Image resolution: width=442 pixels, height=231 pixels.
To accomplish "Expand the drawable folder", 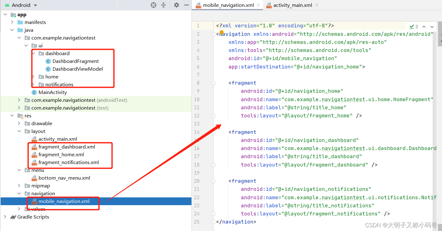I will coord(19,124).
